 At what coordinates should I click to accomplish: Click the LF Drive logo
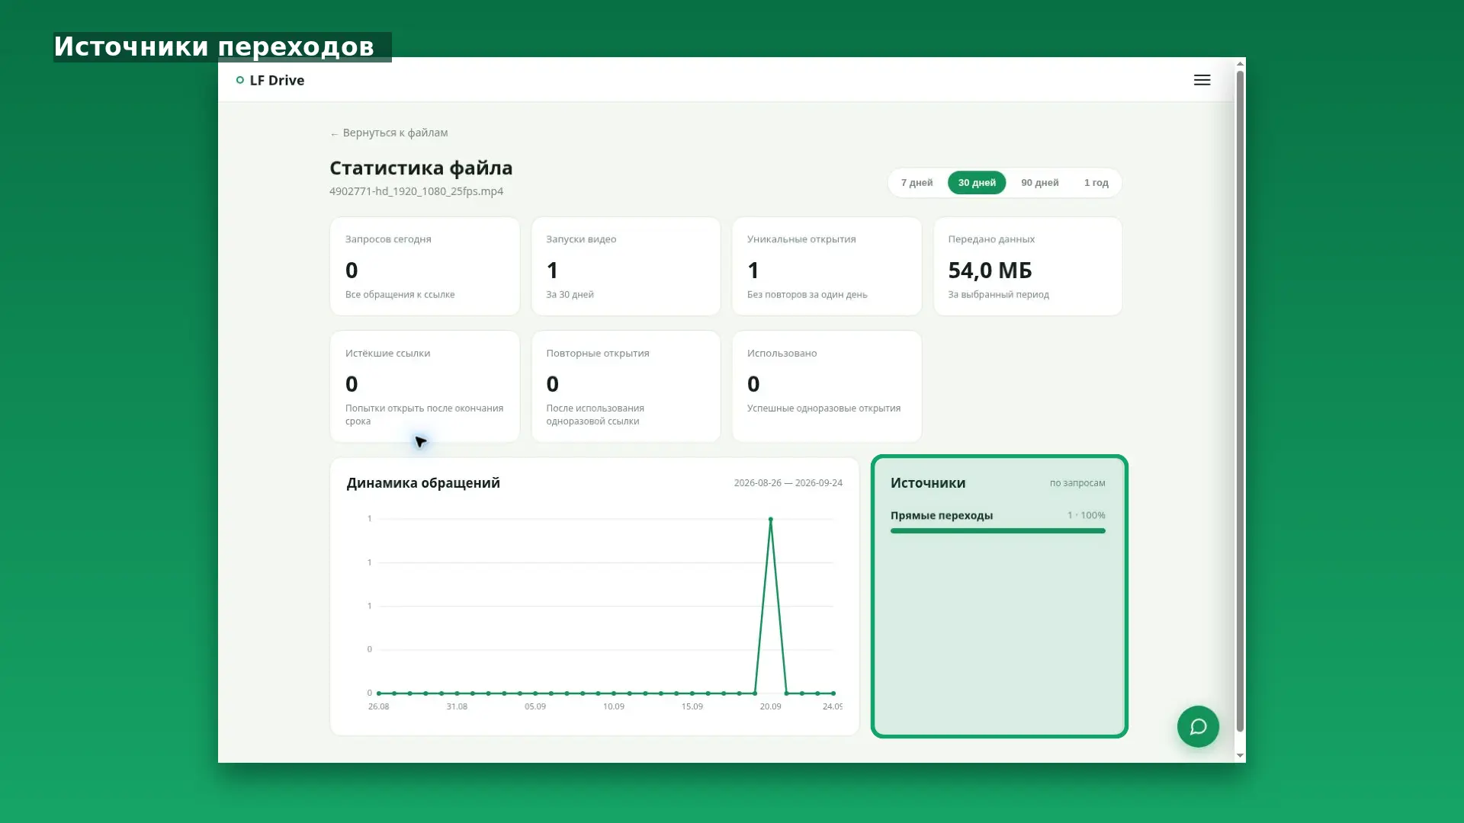pos(270,80)
